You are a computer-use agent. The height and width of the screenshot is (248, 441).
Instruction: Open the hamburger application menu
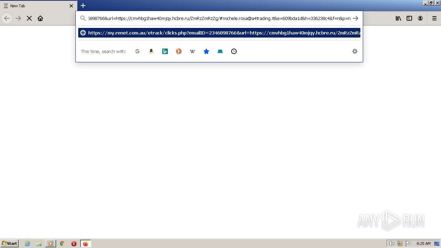coord(434,18)
